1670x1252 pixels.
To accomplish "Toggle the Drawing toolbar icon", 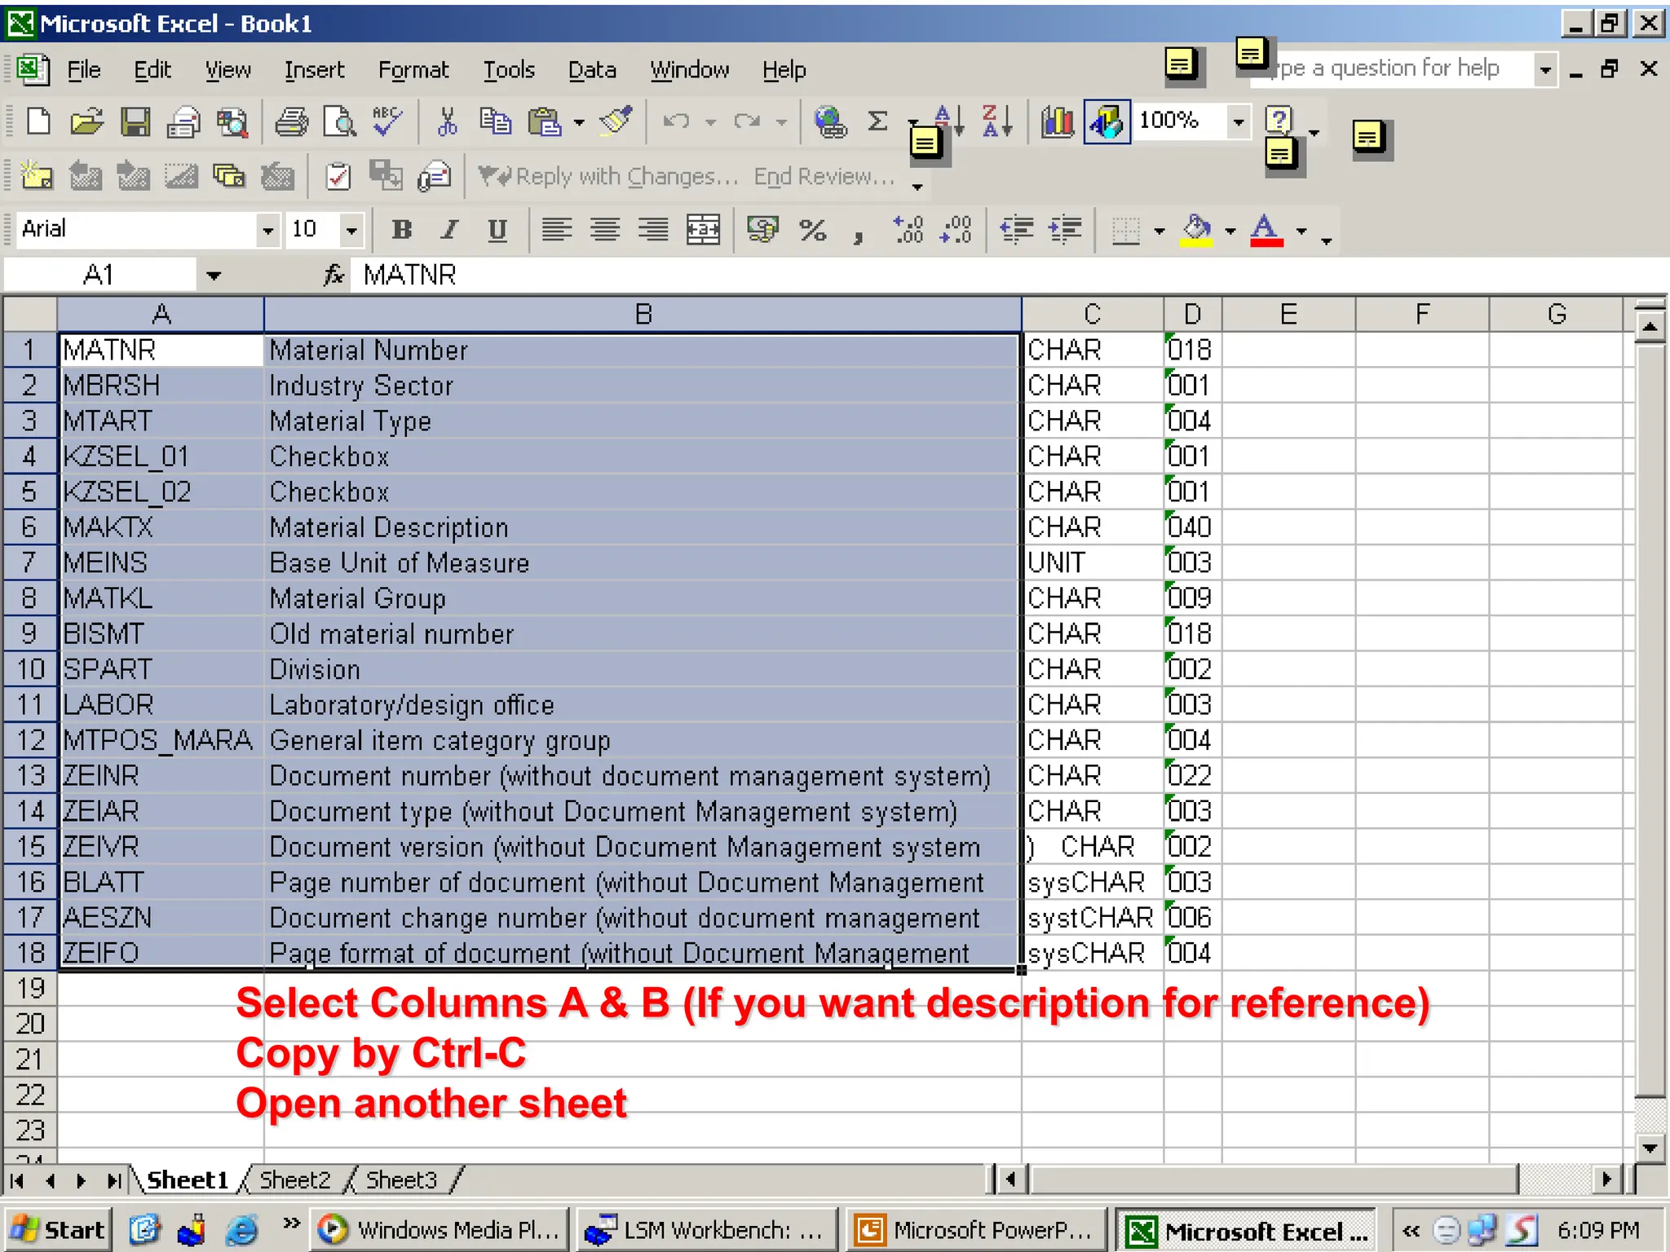I will 1107,122.
